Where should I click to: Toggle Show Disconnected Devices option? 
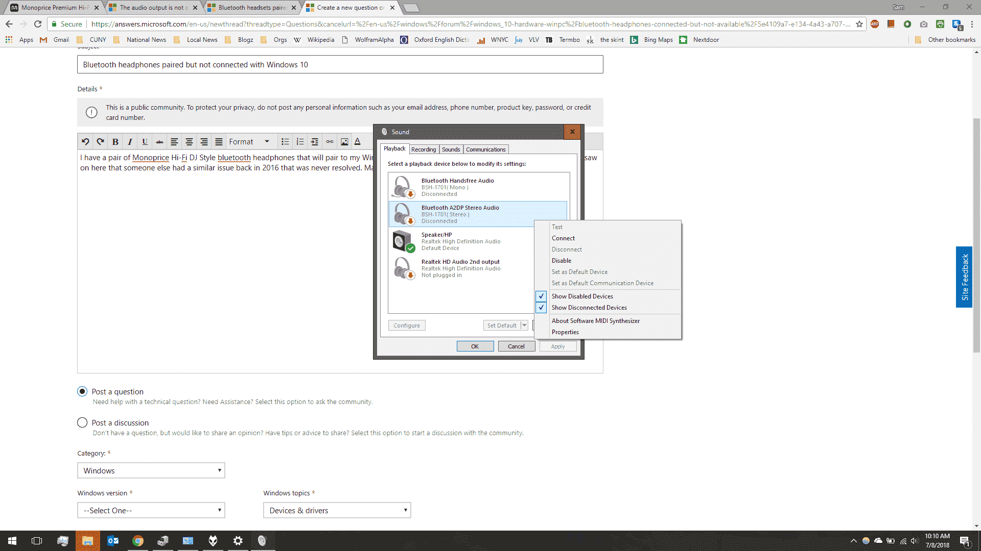608,308
